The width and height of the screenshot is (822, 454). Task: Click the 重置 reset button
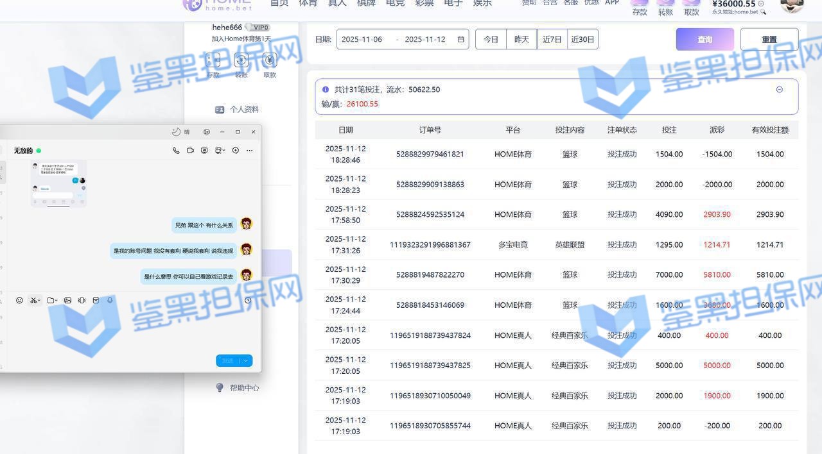769,40
